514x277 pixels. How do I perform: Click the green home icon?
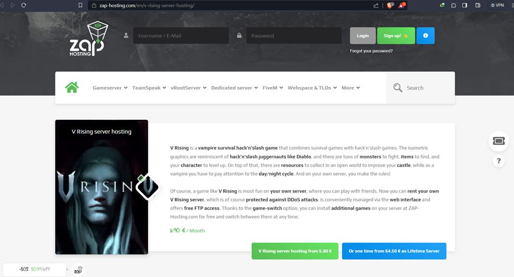(72, 88)
